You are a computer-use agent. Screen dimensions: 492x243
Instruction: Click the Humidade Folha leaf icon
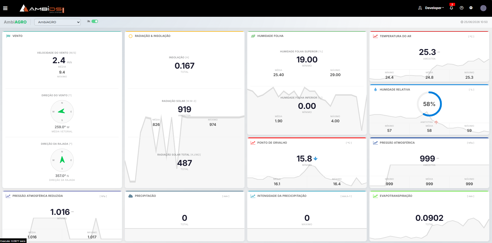253,36
